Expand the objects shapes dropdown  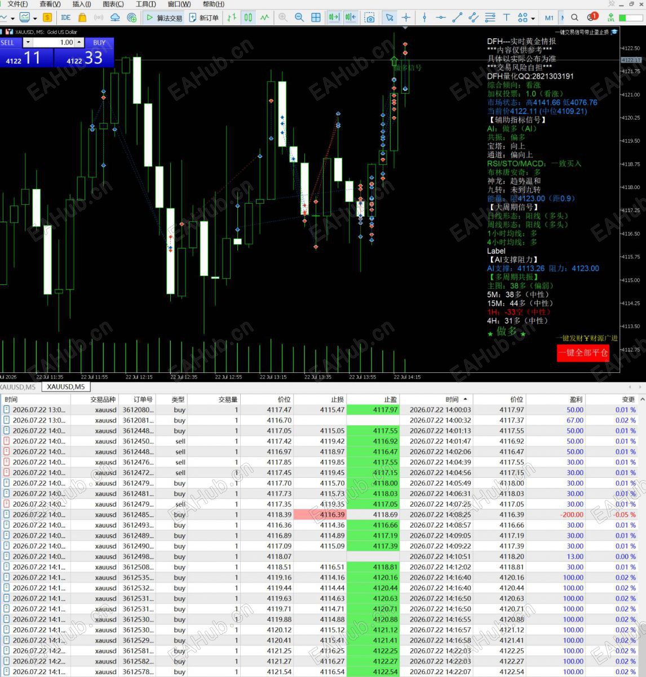click(x=526, y=17)
